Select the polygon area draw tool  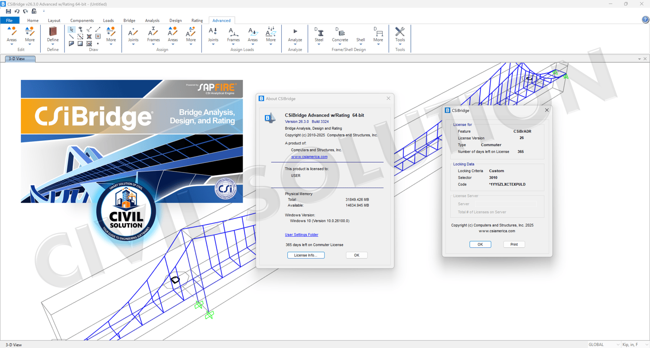point(71,43)
